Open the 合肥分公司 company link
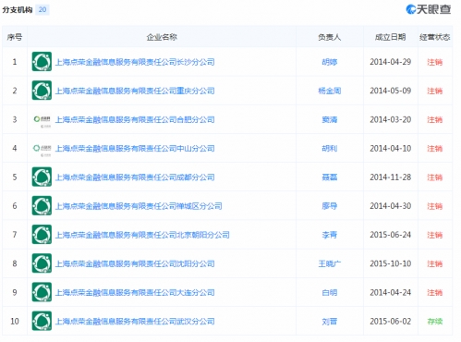The width and height of the screenshot is (461, 342). coord(135,119)
